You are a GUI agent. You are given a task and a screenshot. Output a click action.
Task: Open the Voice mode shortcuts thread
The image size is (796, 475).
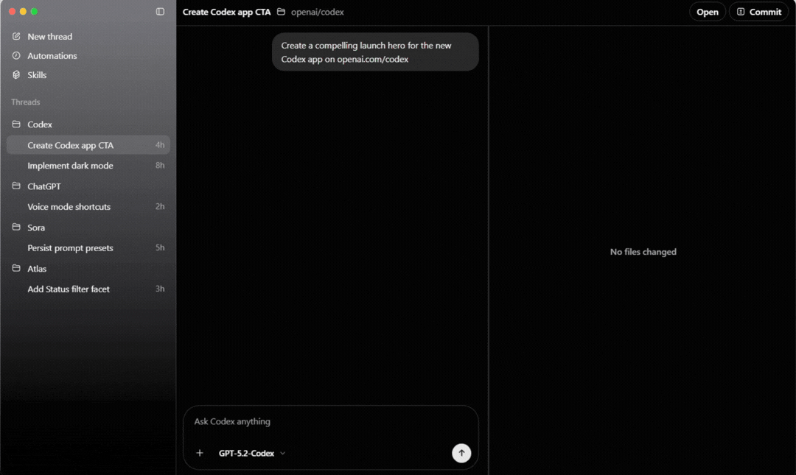69,206
